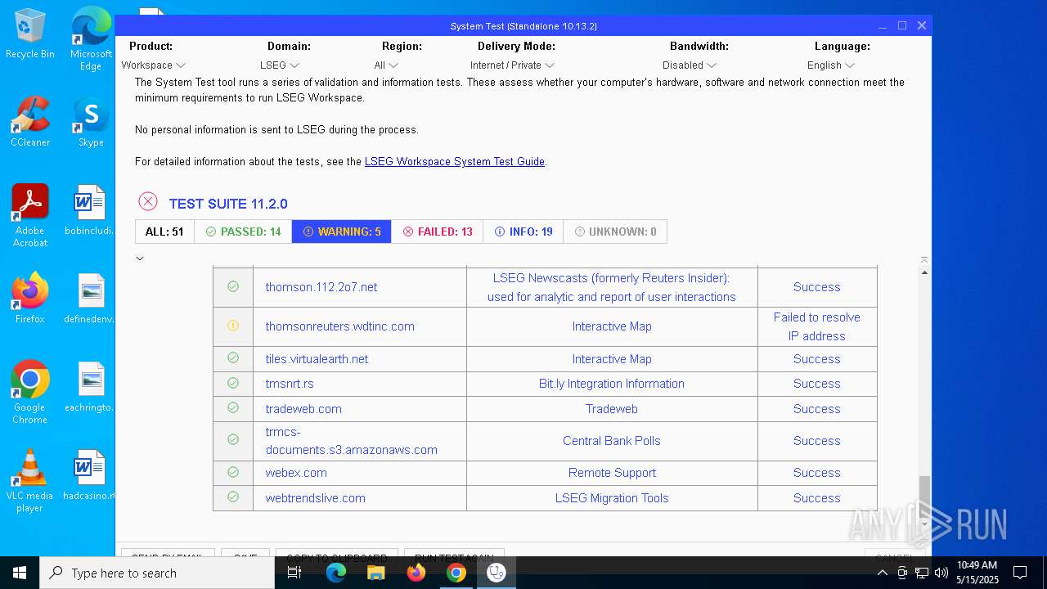Viewport: 1047px width, 589px height.
Task: Open the volume control in system tray
Action: pyautogui.click(x=941, y=573)
